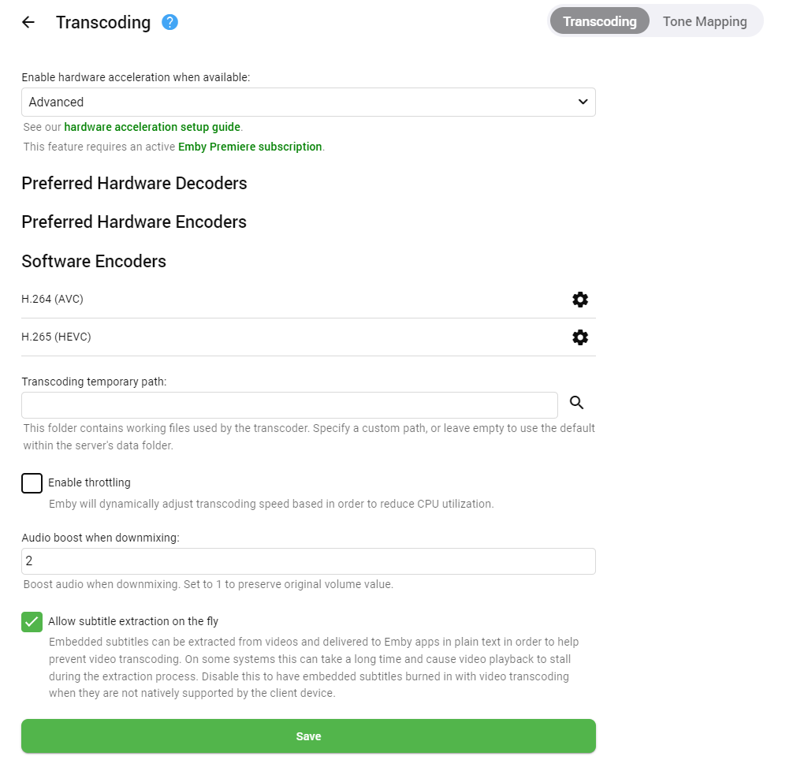808x771 pixels.
Task: Switch to the Tone Mapping tab
Action: tap(705, 21)
